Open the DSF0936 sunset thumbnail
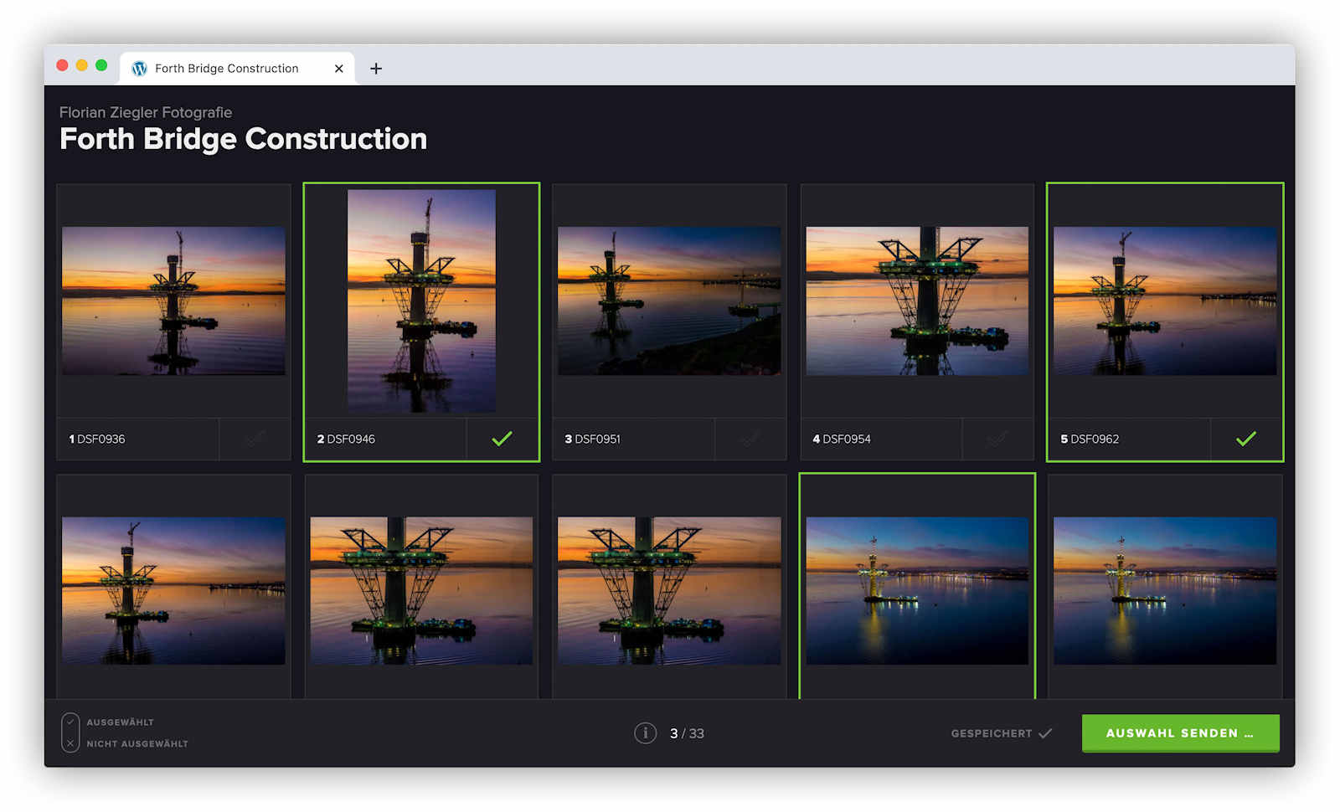 pyautogui.click(x=173, y=301)
